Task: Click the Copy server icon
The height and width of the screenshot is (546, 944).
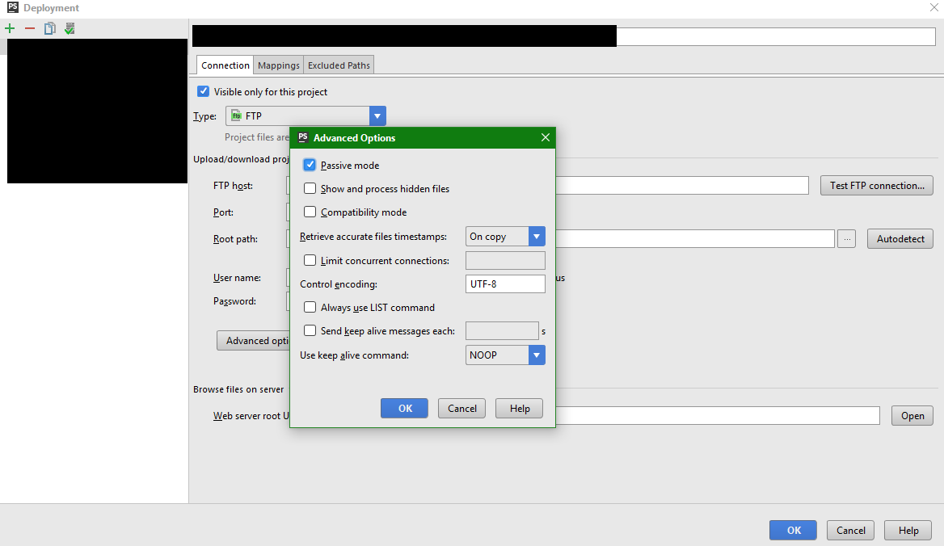Action: [50, 29]
